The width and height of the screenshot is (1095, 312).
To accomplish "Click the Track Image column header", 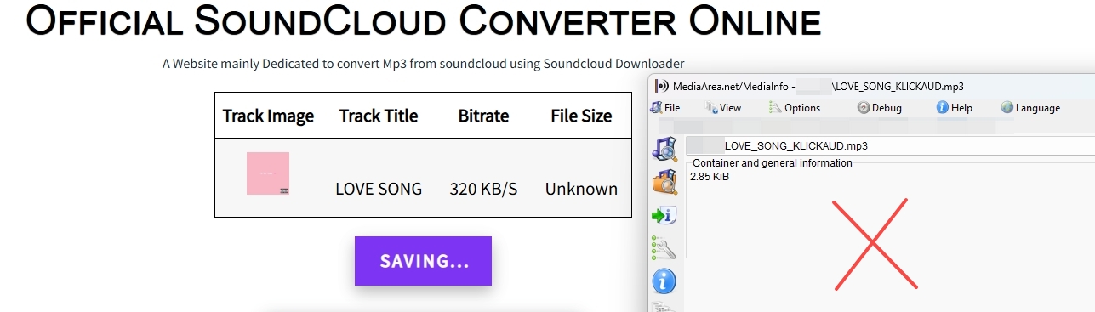I will [268, 116].
